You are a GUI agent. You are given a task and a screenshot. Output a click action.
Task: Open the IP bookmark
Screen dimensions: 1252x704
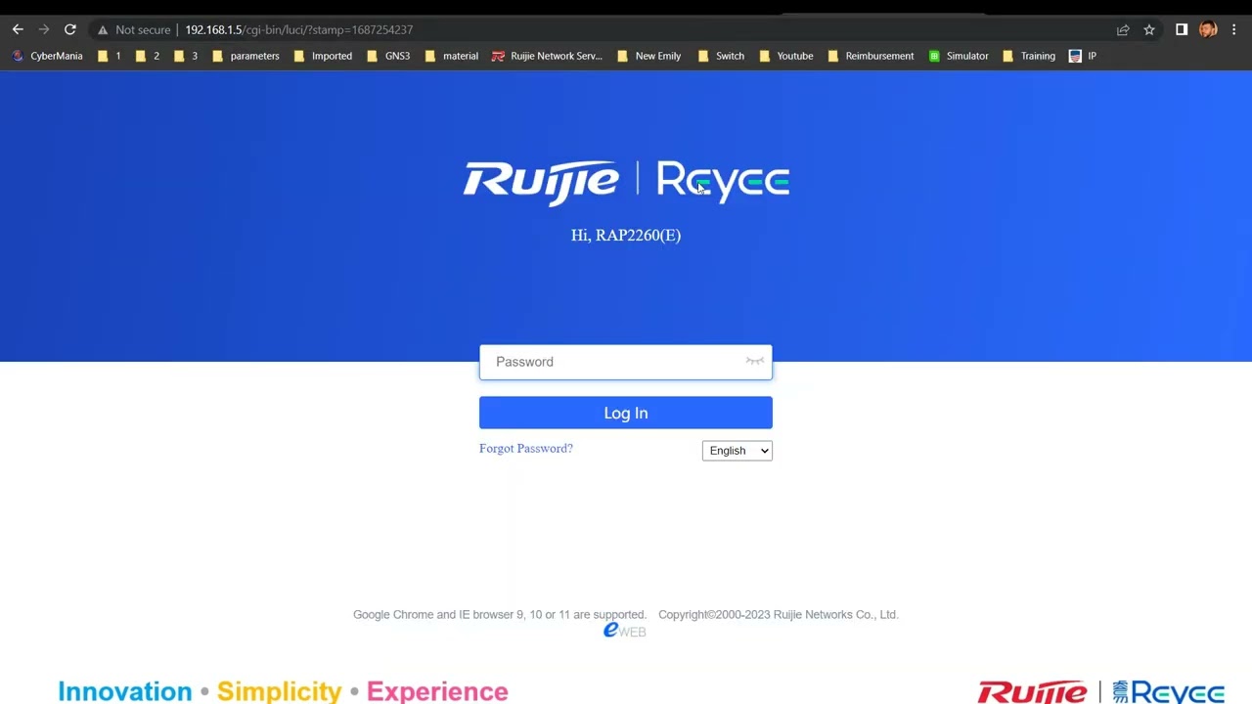click(x=1083, y=56)
